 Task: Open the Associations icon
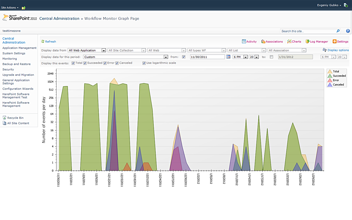pyautogui.click(x=263, y=42)
